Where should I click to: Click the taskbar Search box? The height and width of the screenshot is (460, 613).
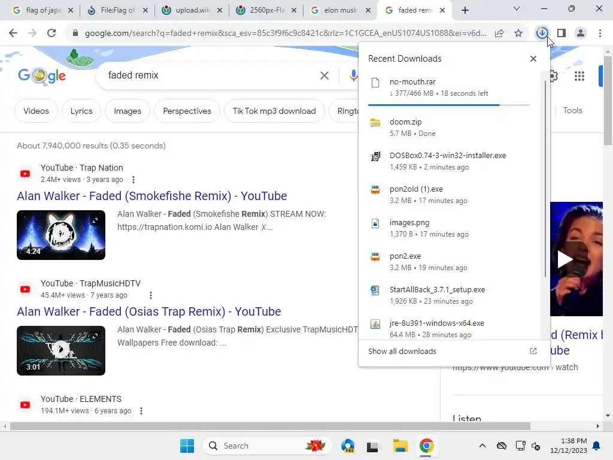(x=268, y=446)
